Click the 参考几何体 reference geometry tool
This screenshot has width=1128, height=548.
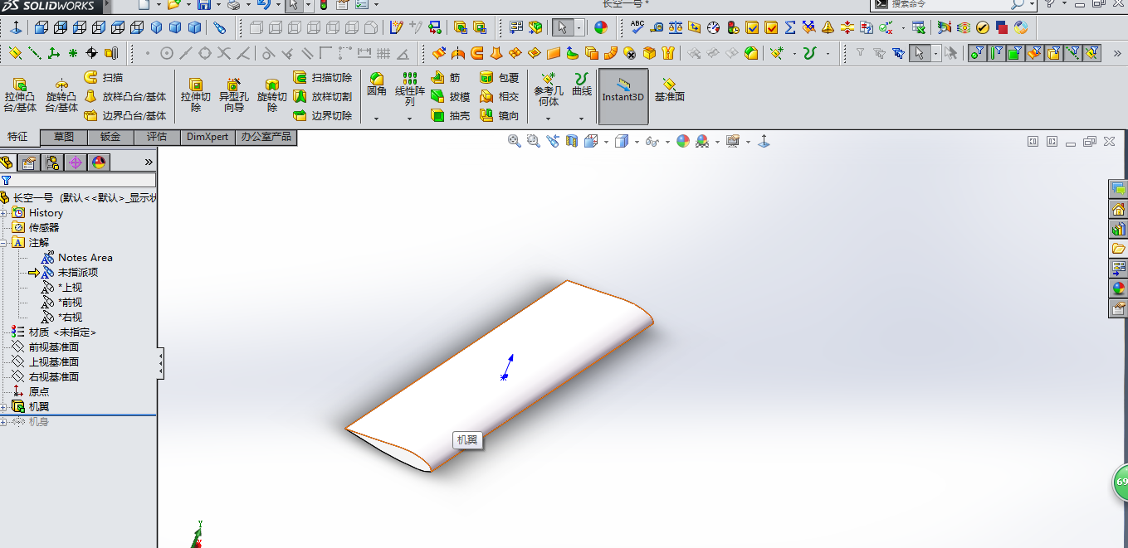pyautogui.click(x=548, y=90)
